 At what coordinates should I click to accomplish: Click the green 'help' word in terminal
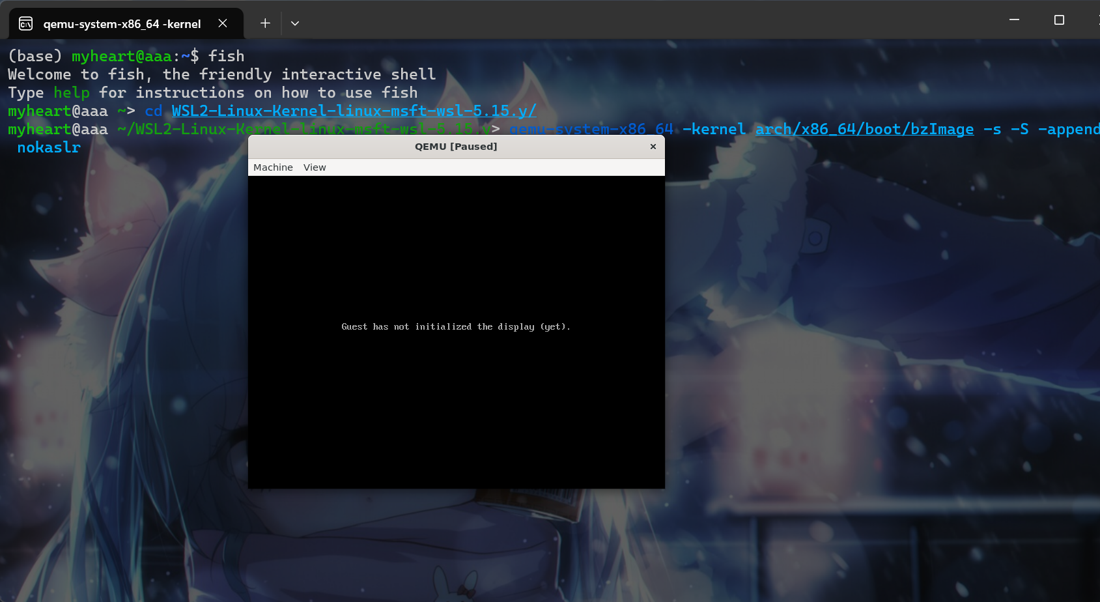click(72, 93)
